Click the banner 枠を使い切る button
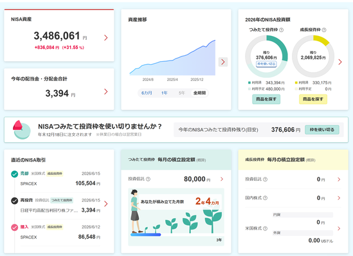 (x=322, y=130)
